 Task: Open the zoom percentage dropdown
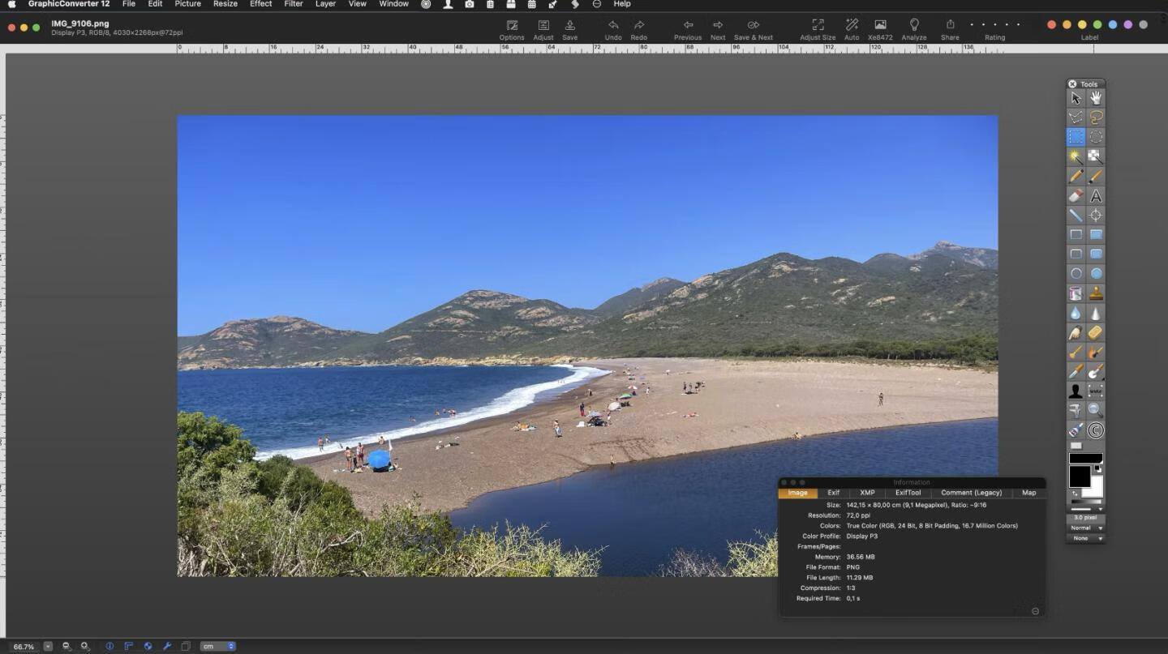click(x=48, y=646)
